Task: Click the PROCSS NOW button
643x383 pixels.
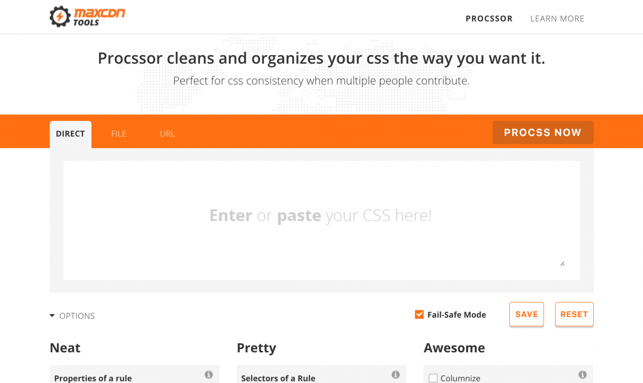Action: (543, 133)
